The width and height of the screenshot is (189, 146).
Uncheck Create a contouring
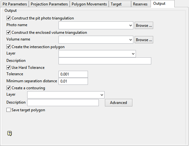coord(8,88)
